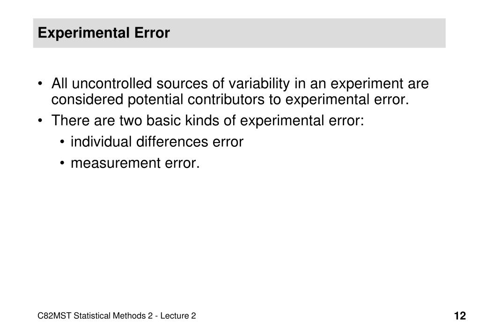Click bullet dot before "measurement error."

62,163
